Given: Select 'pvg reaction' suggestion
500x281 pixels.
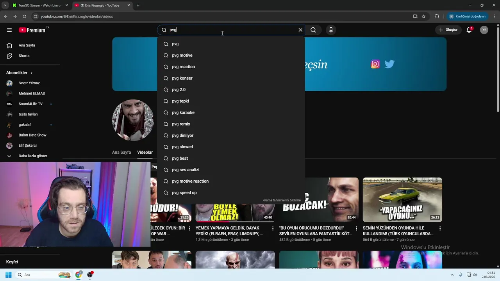Looking at the screenshot, I should pos(231,67).
